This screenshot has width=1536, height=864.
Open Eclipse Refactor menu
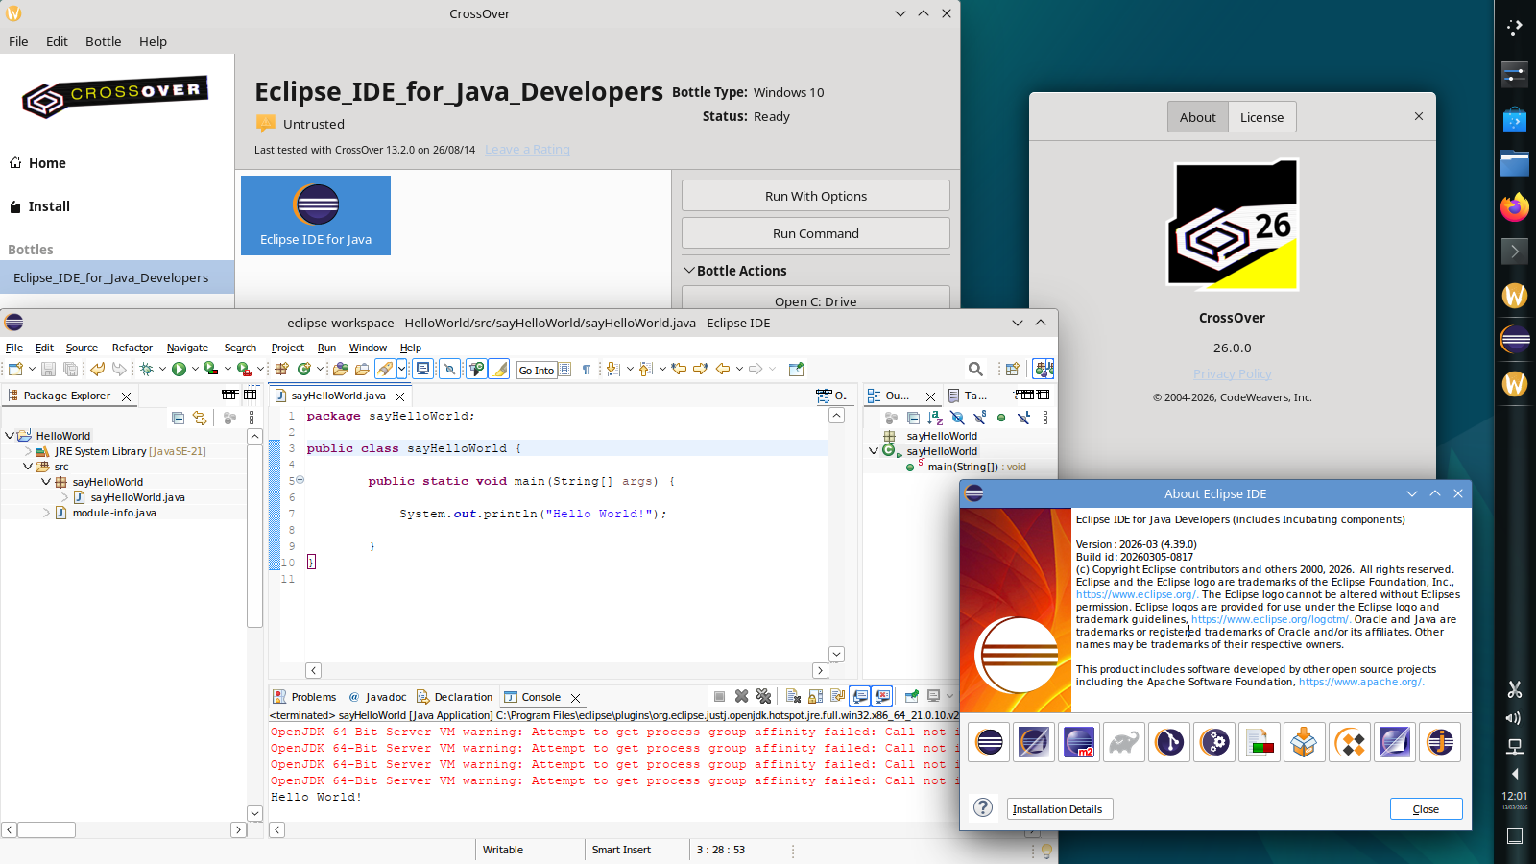(x=132, y=348)
